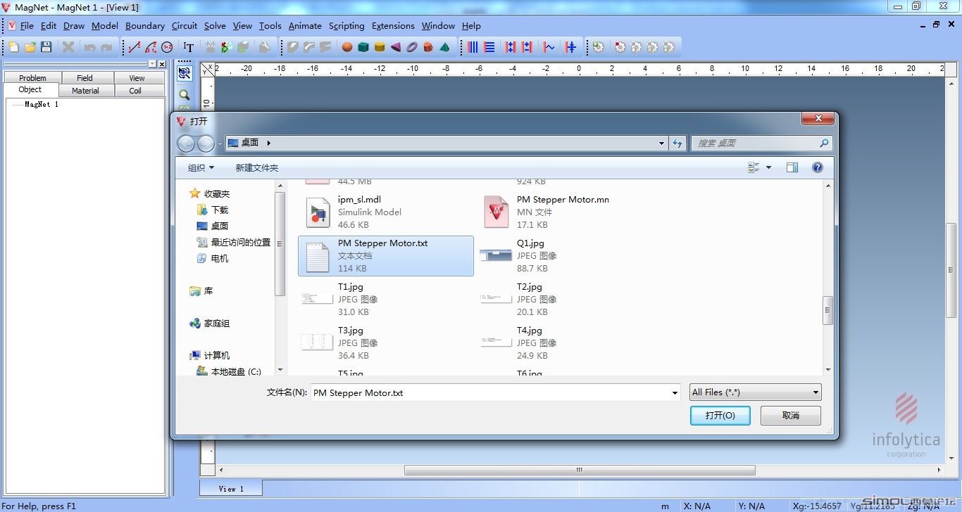Click the file list vertical scrollbar thumb
Viewport: 962px width, 512px height.
827,310
